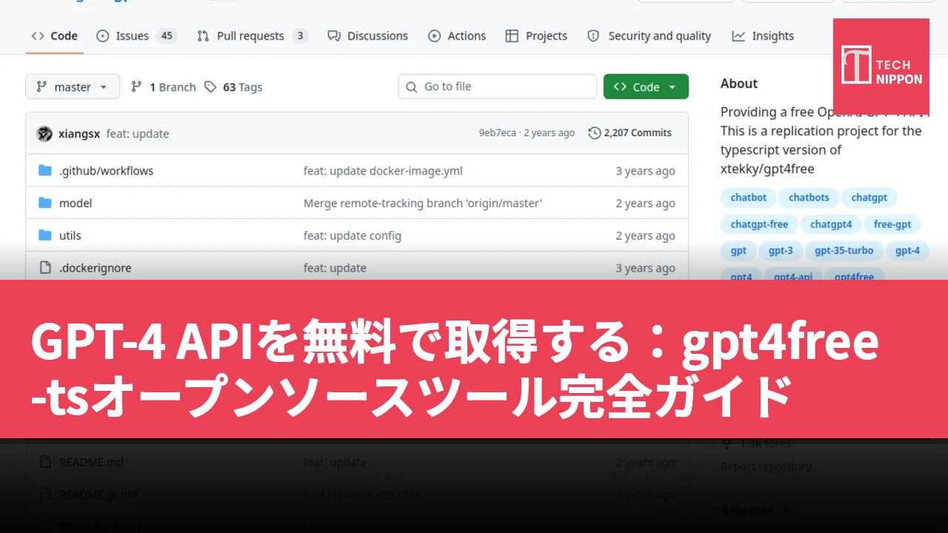
Task: Open the model folder
Action: [x=76, y=203]
